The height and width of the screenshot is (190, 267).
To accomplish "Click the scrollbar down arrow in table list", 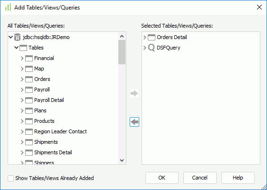I will [122, 160].
